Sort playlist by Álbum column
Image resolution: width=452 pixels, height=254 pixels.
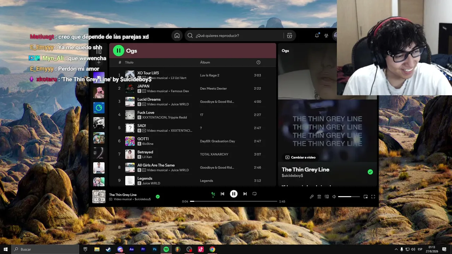205,62
